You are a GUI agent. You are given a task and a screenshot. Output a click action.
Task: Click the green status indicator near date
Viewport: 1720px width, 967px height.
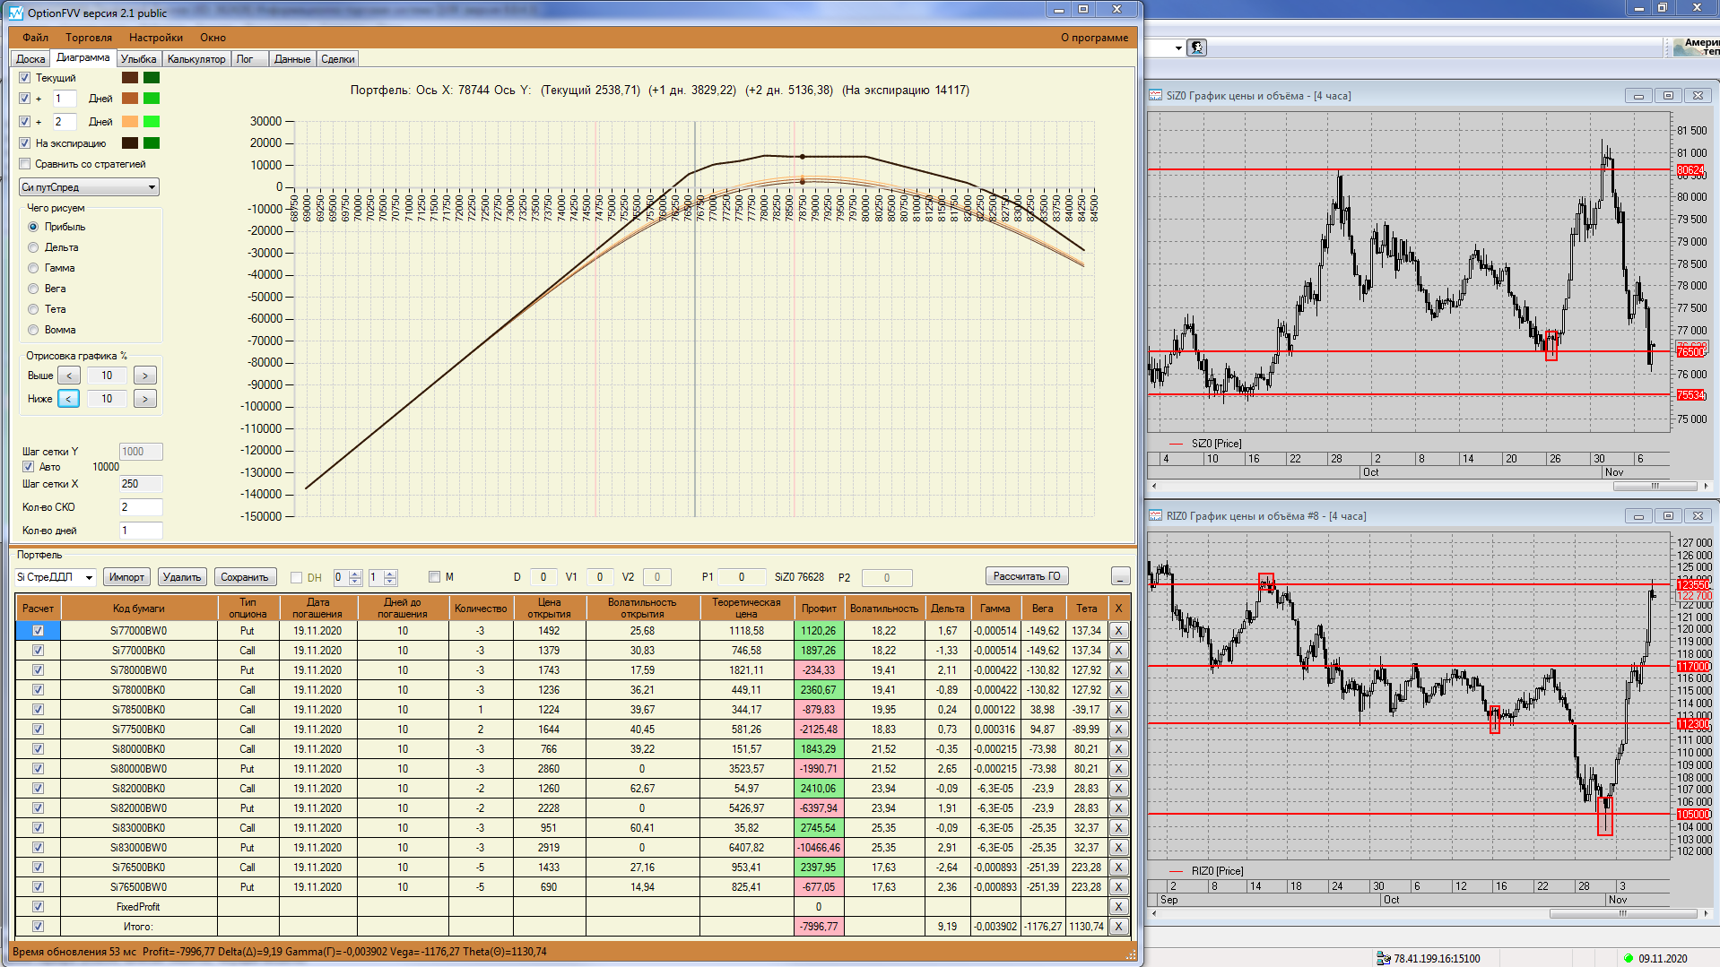[1629, 958]
